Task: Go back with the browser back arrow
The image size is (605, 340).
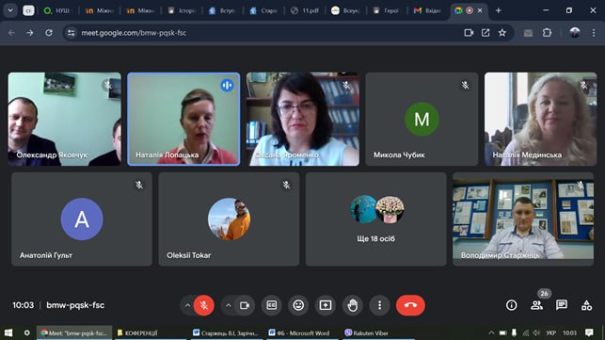Action: [11, 33]
